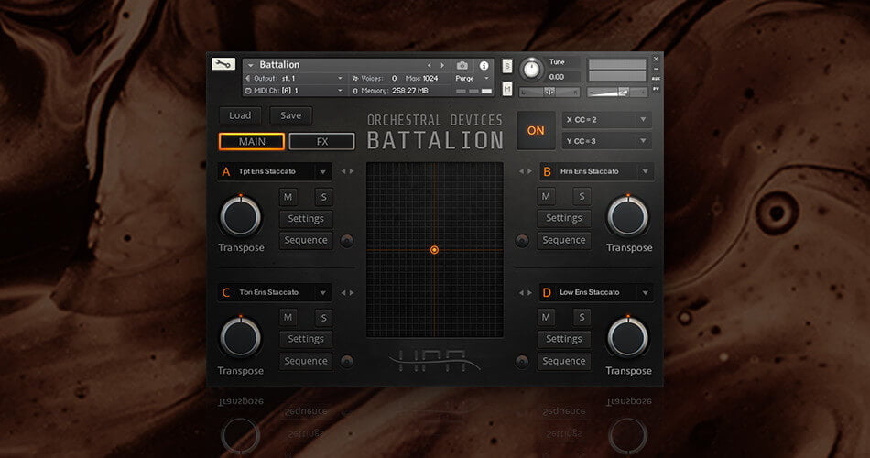Expand the Low Ens Staccato dropdown
This screenshot has width=870, height=458.
(x=596, y=292)
